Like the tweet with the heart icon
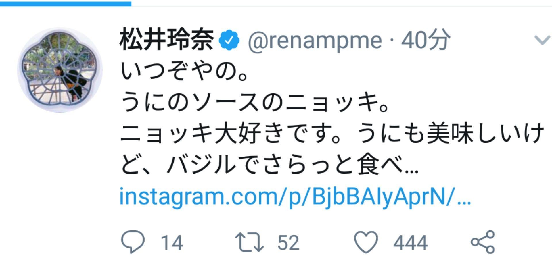Screen dimensions: 552x264 366,242
